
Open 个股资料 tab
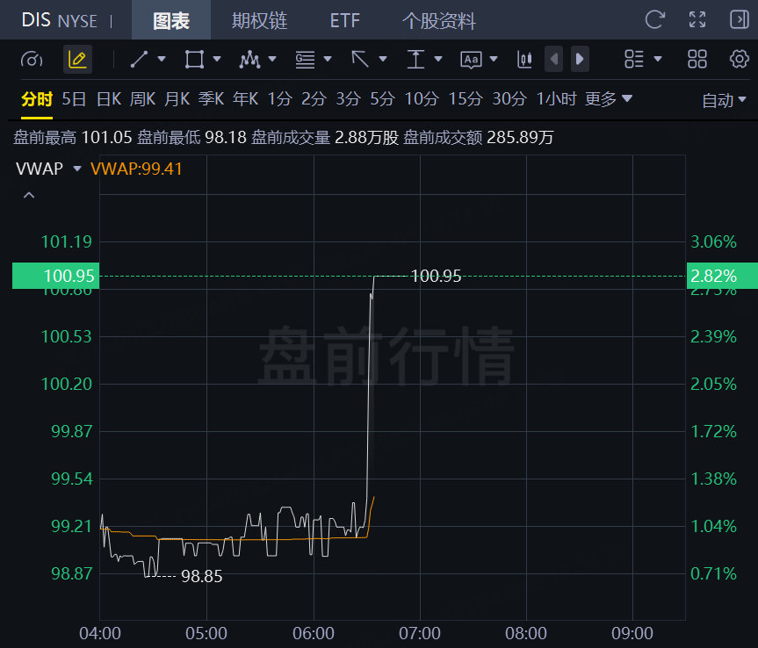point(439,20)
